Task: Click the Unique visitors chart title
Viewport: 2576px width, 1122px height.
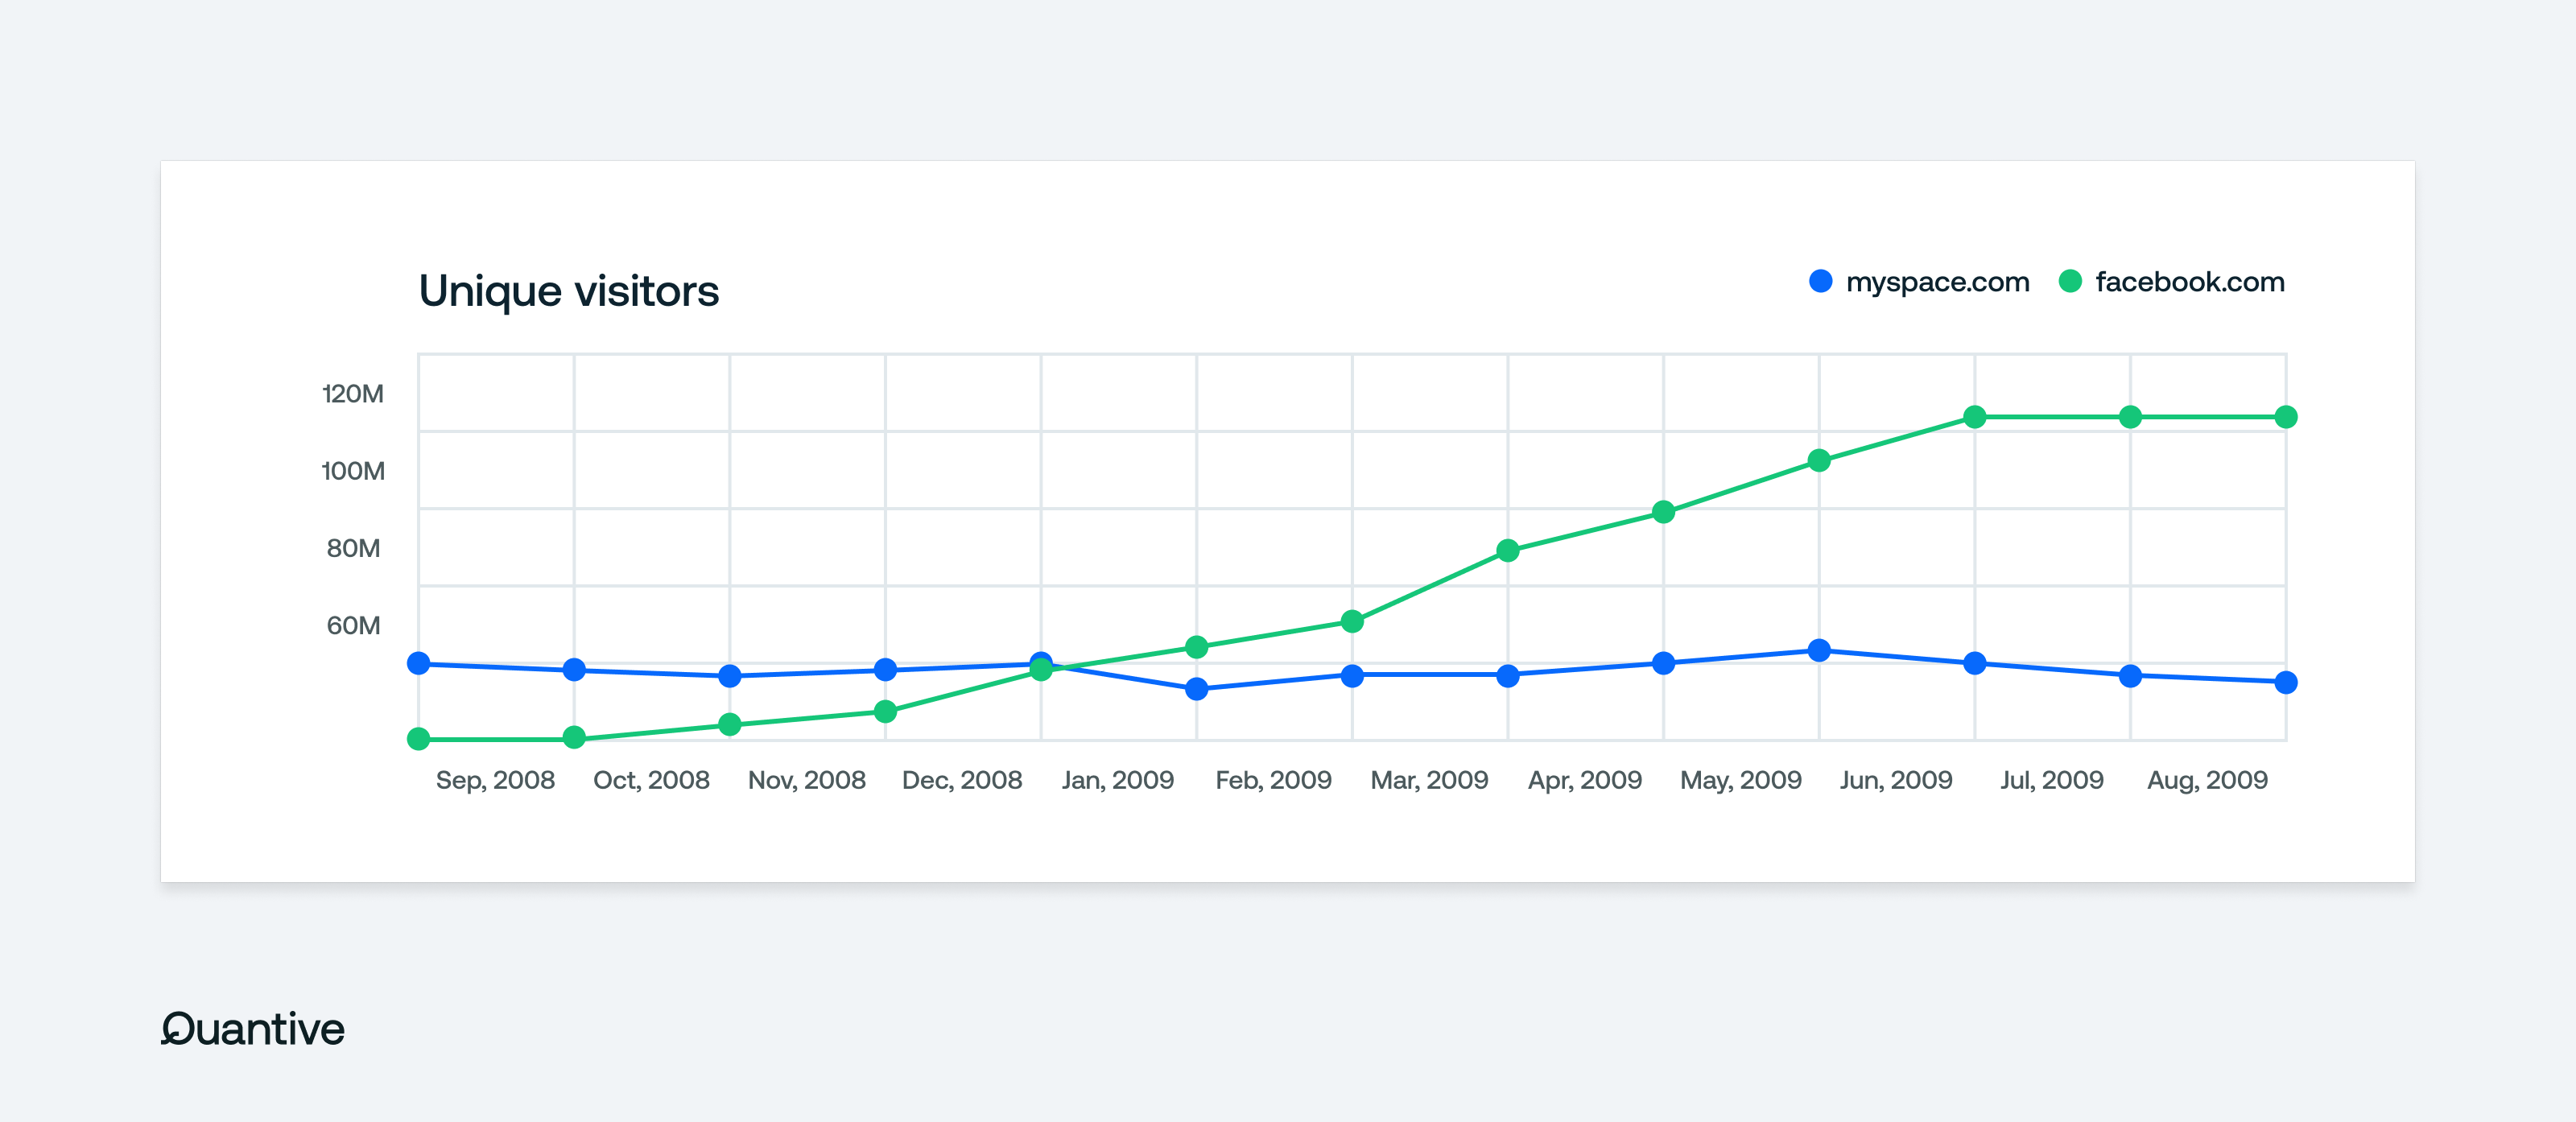Action: click(568, 291)
